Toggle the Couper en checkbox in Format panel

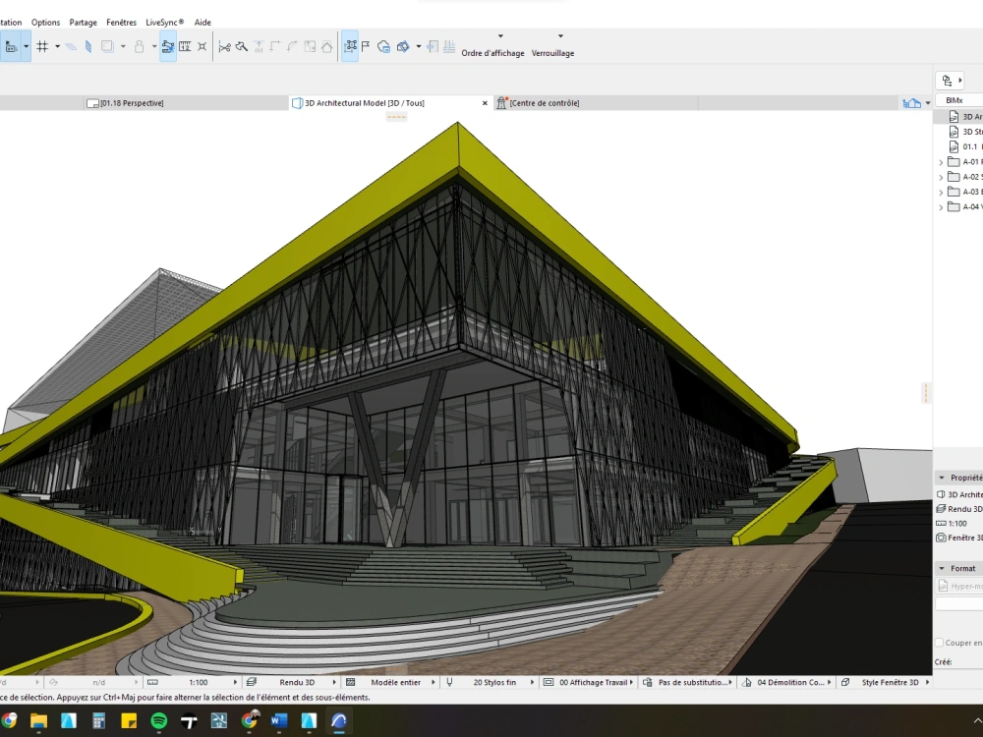click(x=940, y=641)
